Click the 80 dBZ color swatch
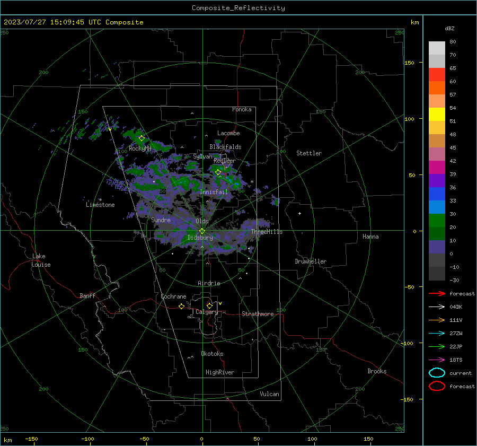Viewport: 477px width, 446px height. click(437, 48)
